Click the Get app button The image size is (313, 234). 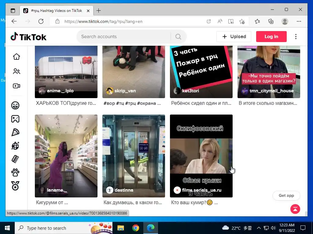pos(286,195)
